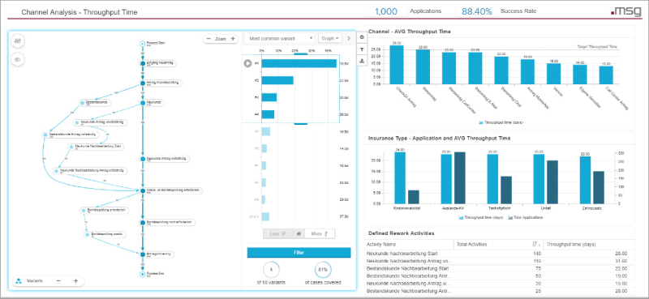Click the zoom out minus icon
Image resolution: width=649 pixels, height=299 pixels.
[208, 38]
